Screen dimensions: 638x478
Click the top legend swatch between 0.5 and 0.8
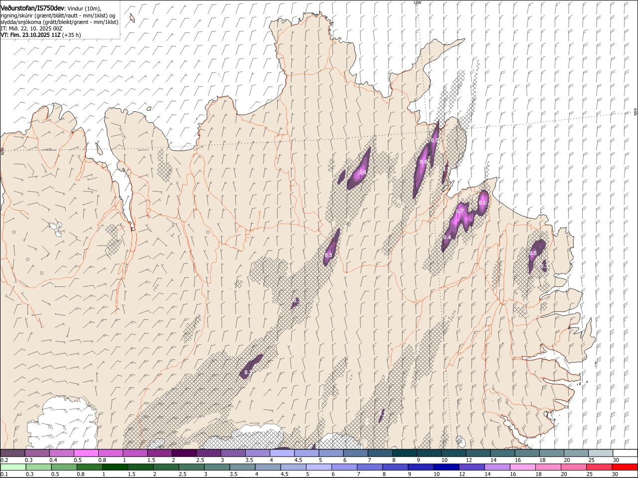click(x=86, y=453)
